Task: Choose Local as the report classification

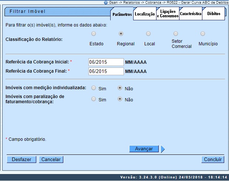Action: pyautogui.click(x=148, y=34)
